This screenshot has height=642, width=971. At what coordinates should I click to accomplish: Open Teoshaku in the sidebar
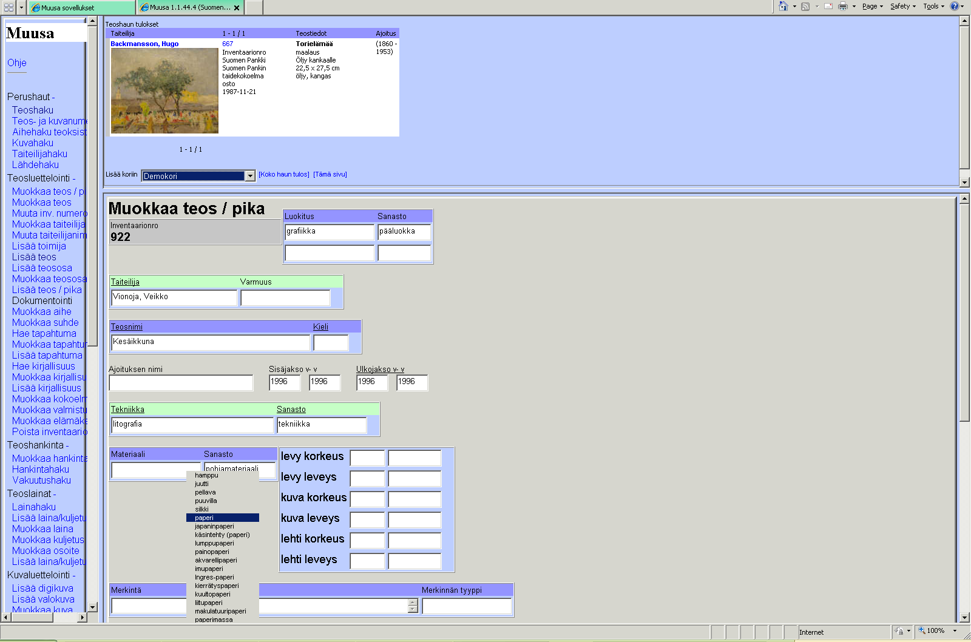coord(33,110)
